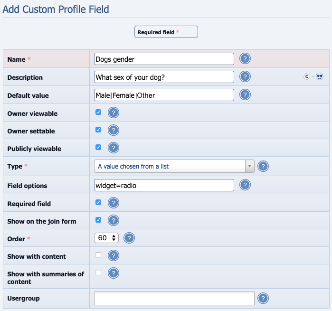Click the Order row label

click(16, 239)
